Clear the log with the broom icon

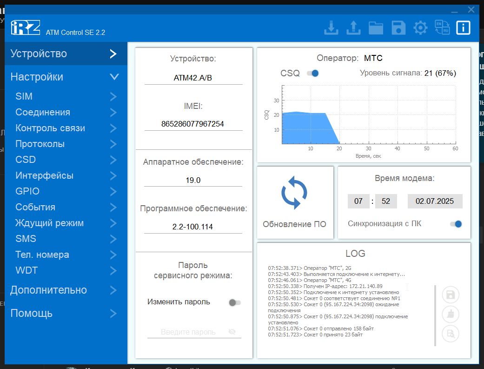tap(451, 314)
